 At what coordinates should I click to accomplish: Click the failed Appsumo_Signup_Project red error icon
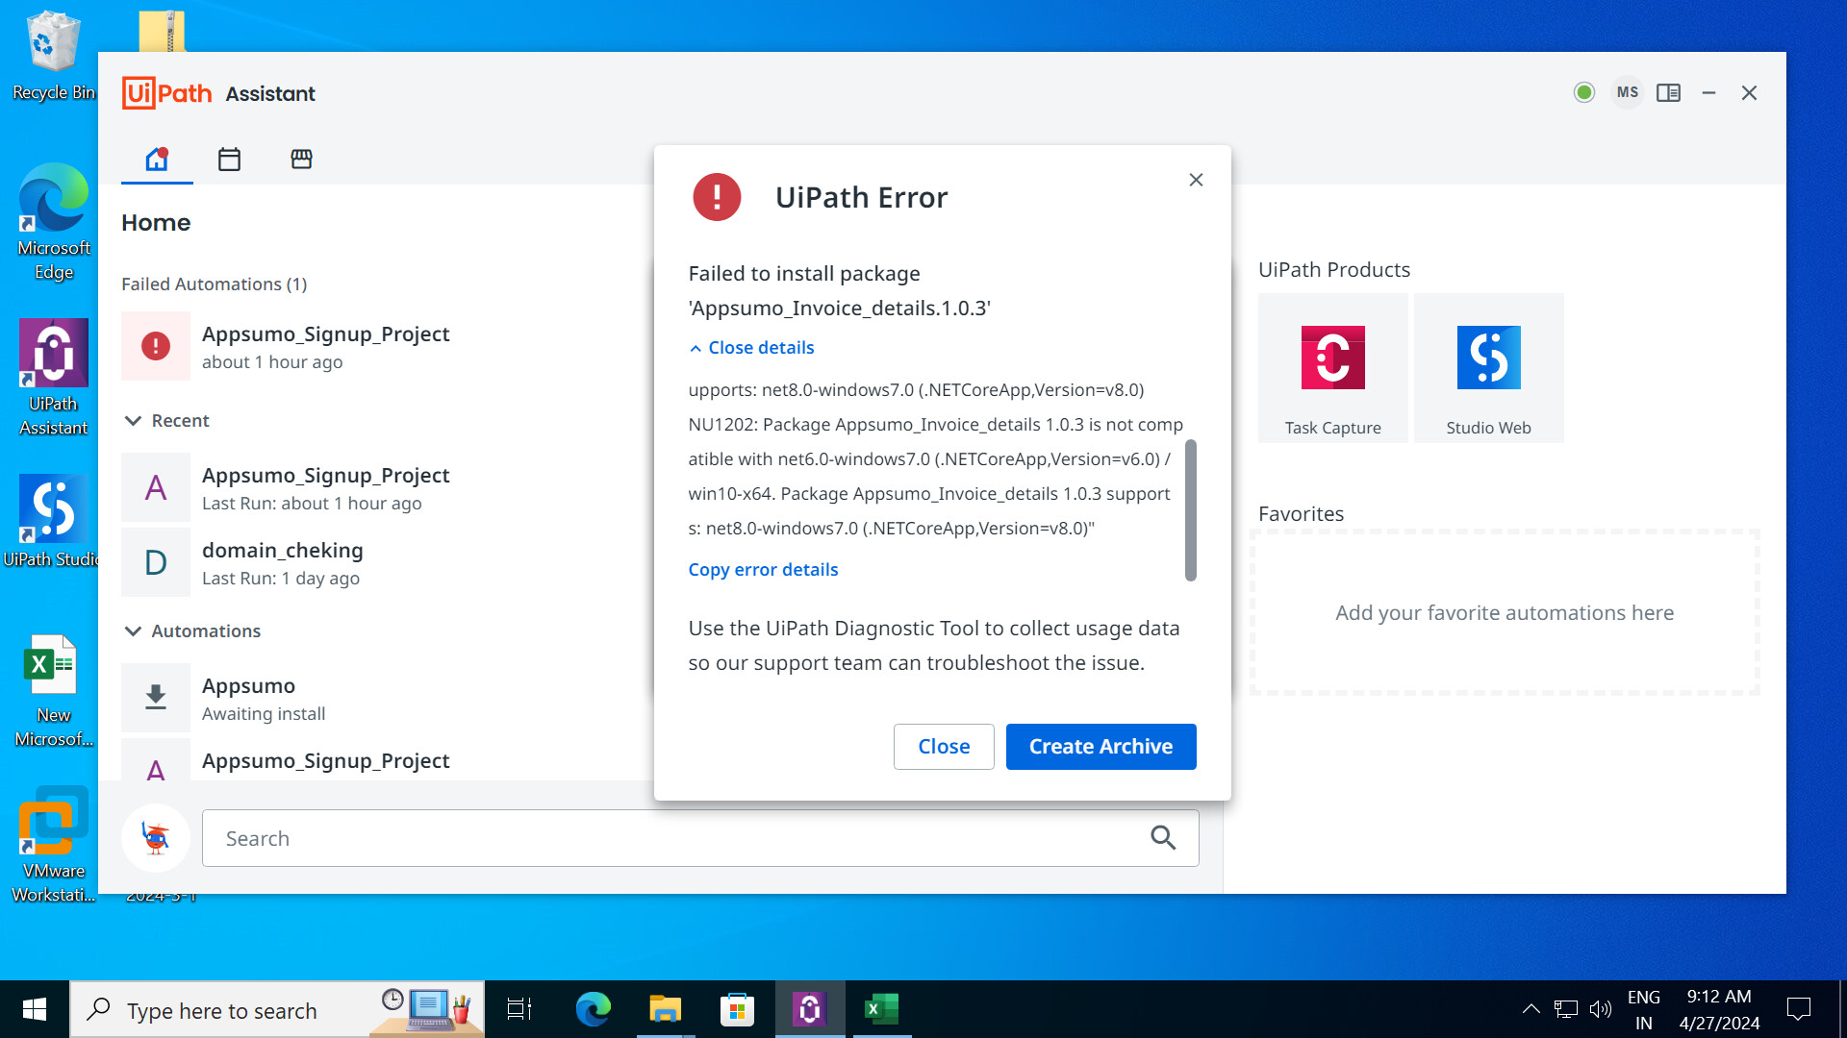(156, 346)
